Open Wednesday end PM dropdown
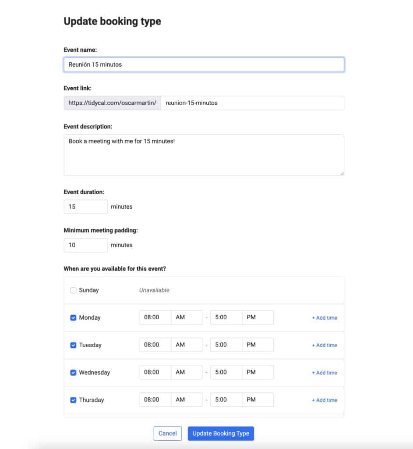This screenshot has width=413, height=449. [258, 372]
